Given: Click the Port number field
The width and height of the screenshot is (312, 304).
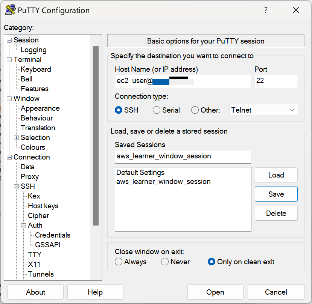Looking at the screenshot, I should [276, 81].
